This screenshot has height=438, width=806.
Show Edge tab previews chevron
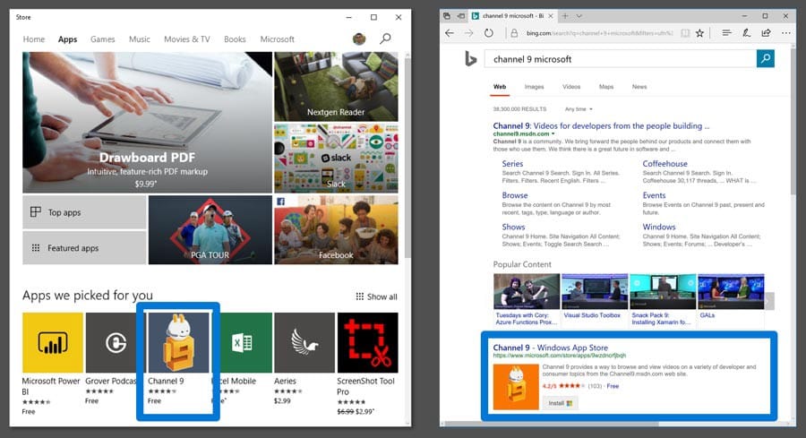(x=579, y=16)
